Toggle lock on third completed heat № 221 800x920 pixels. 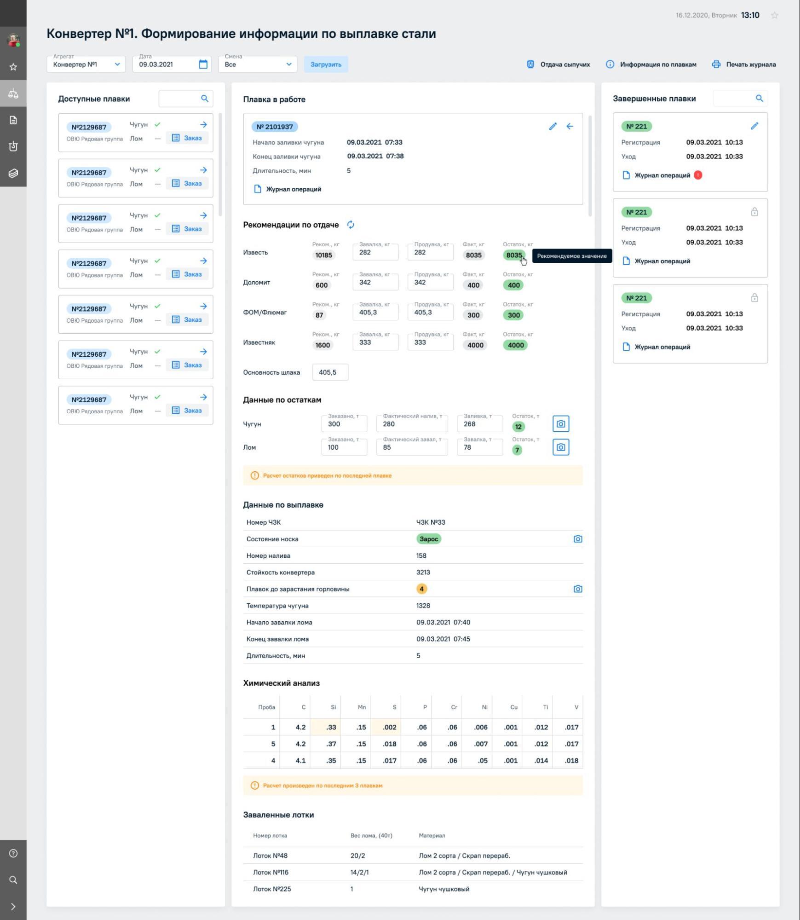pos(754,298)
